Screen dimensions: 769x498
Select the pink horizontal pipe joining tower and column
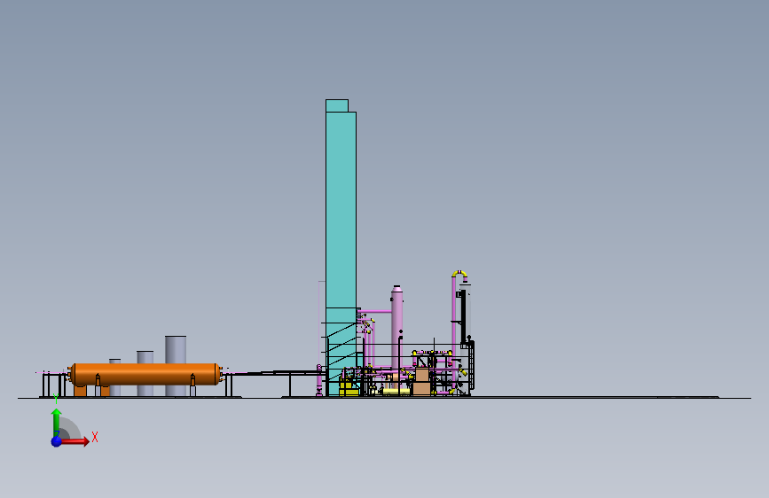coord(376,311)
